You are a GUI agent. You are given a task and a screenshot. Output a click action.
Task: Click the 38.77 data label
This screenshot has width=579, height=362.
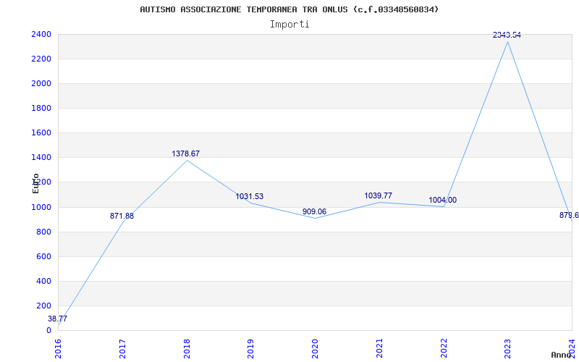[x=58, y=319]
